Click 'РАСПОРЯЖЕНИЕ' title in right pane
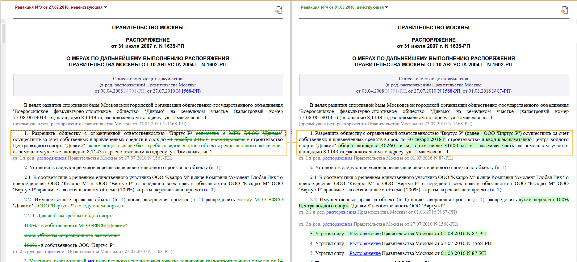 pyautogui.click(x=434, y=40)
